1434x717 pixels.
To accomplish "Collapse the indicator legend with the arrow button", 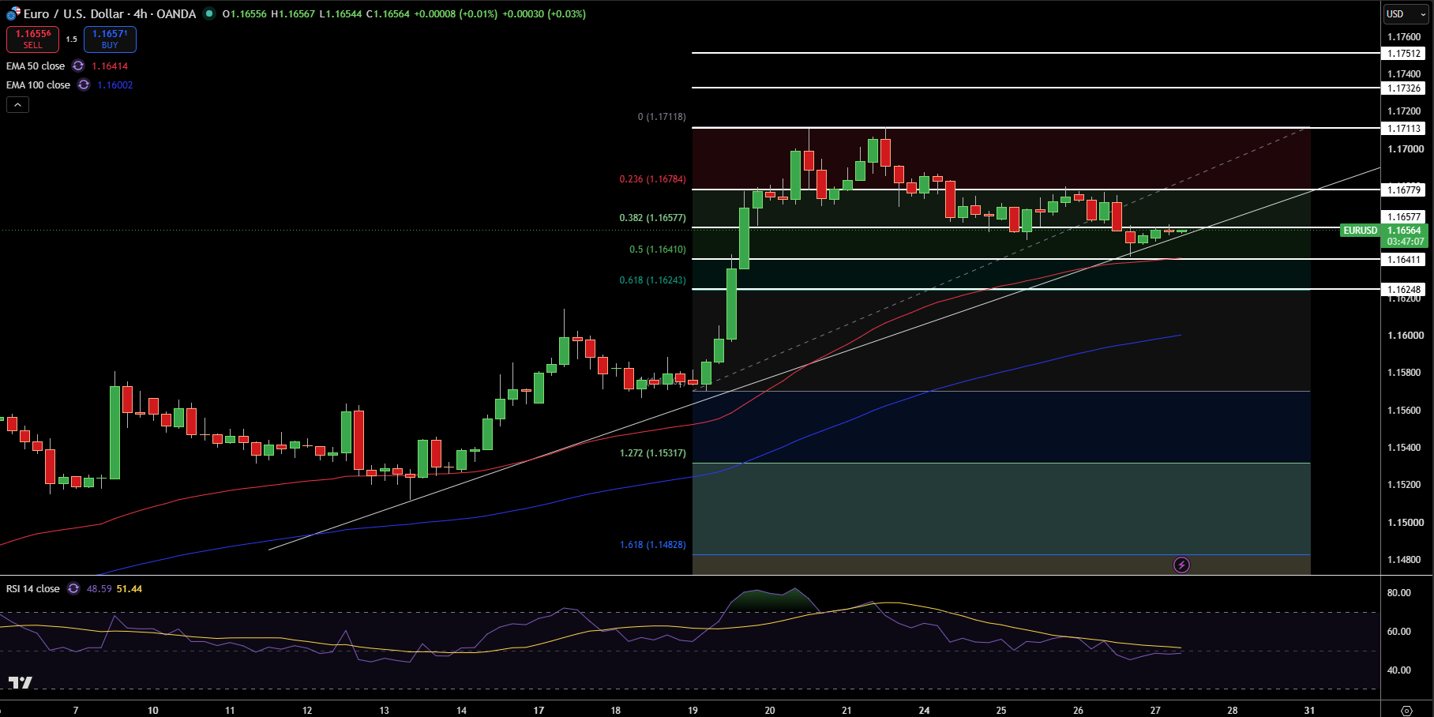I will point(17,104).
